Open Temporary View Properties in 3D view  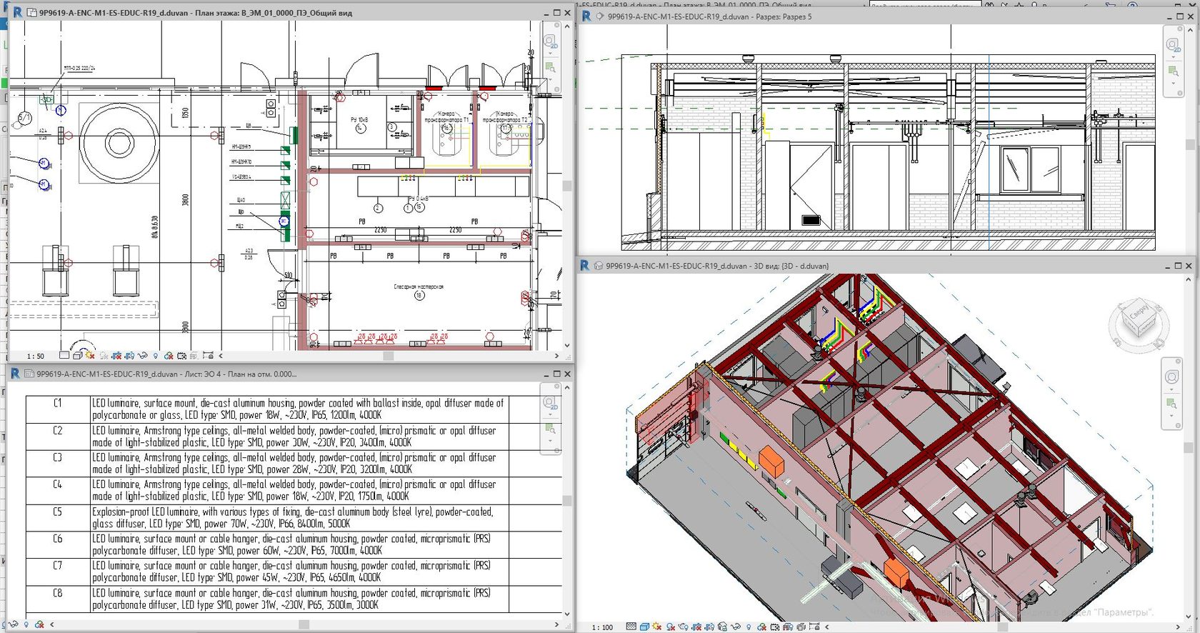pos(775,627)
